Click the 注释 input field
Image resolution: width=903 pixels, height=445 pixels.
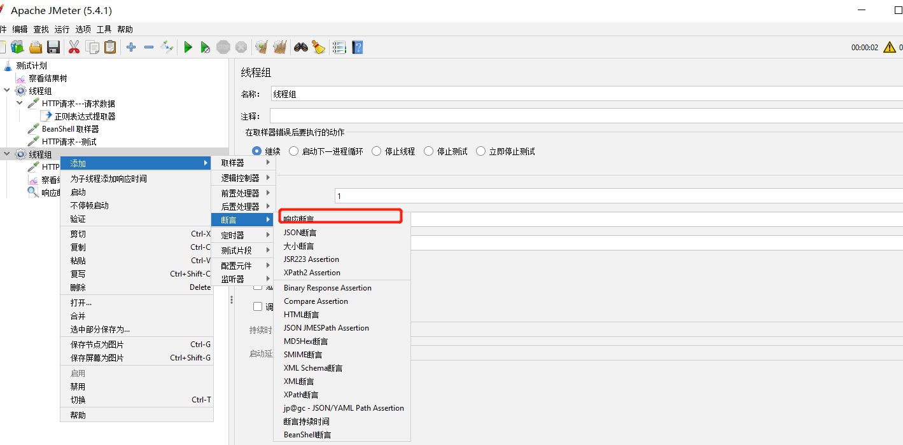(x=586, y=116)
